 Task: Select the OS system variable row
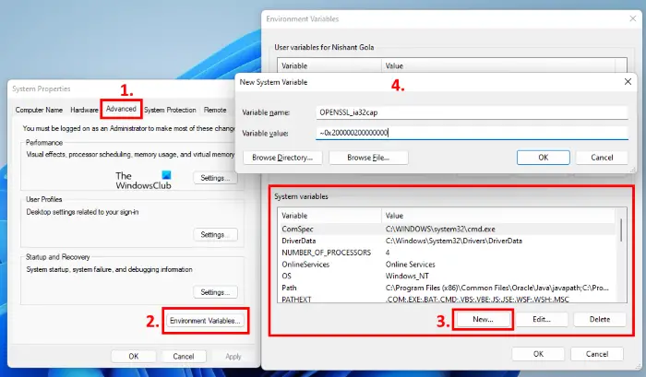tap(448, 277)
